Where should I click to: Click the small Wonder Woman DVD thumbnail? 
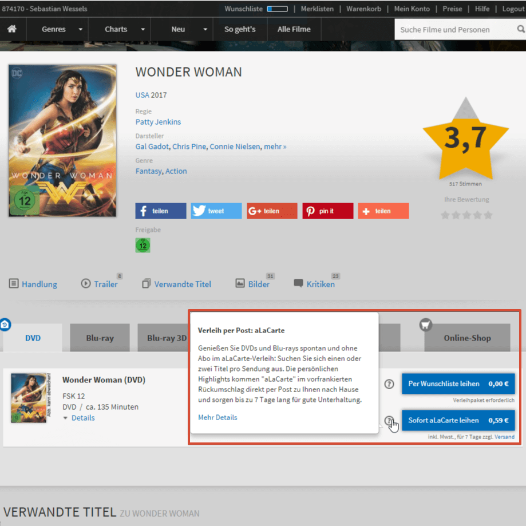pyautogui.click(x=29, y=398)
